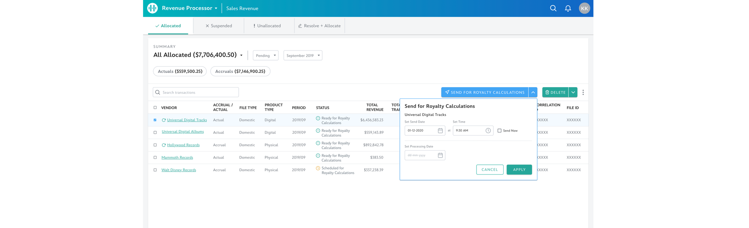Image resolution: width=749 pixels, height=228 pixels.
Task: Open the calendar picker for Set Send Date
Action: pos(440,130)
